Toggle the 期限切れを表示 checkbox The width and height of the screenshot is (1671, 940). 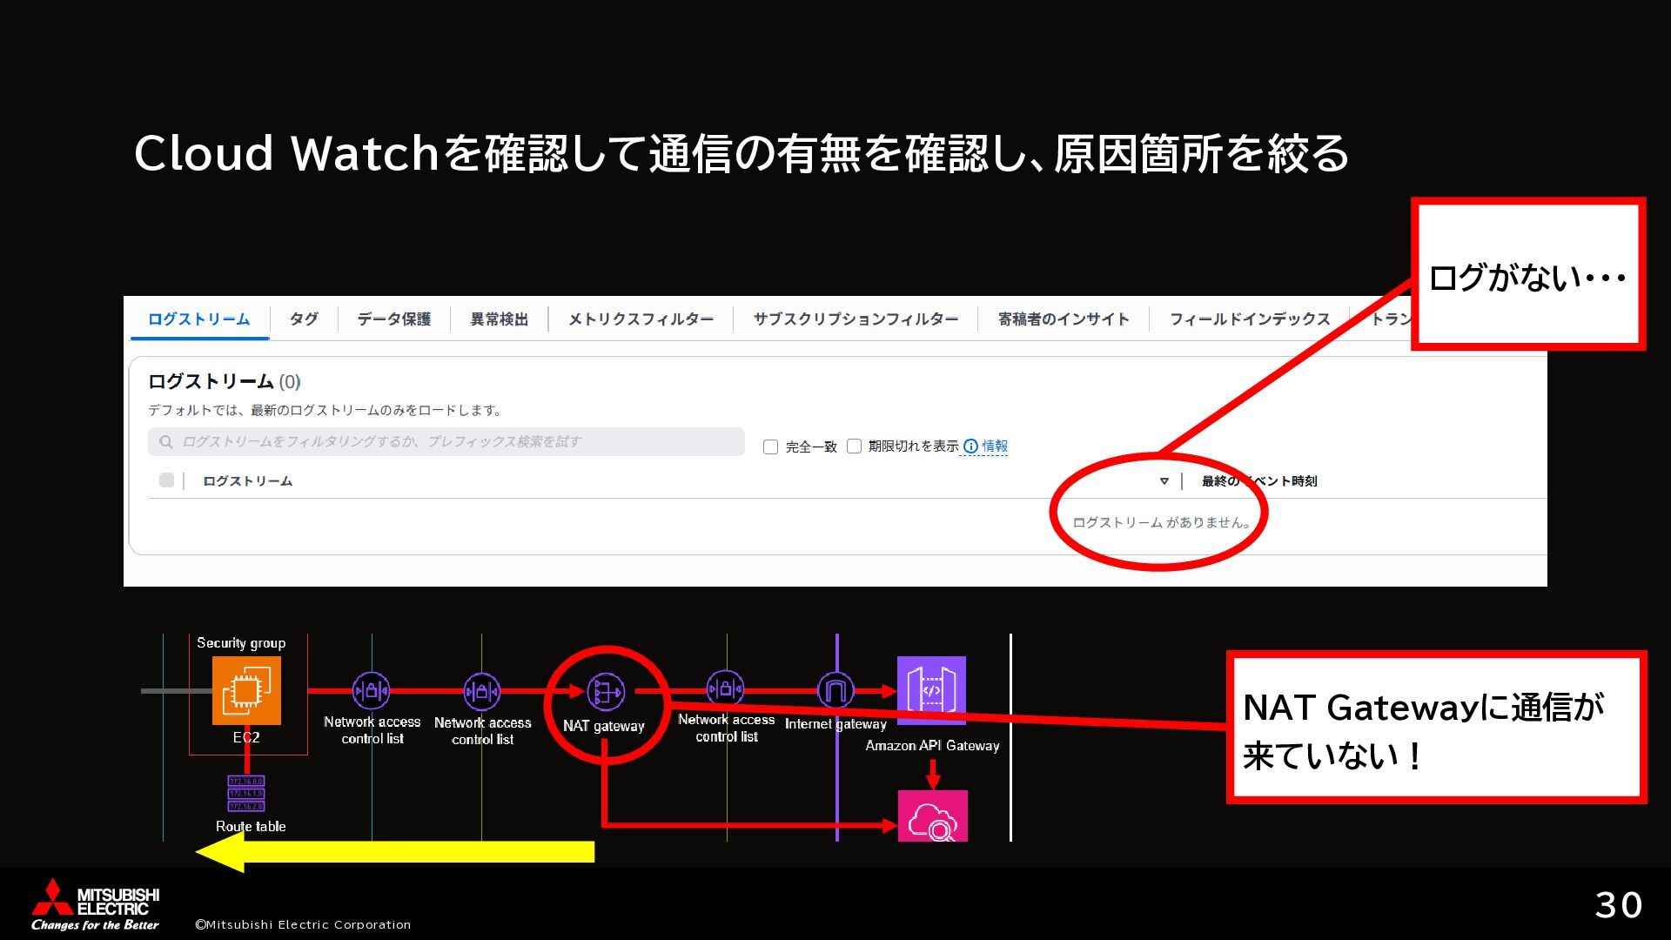pos(855,446)
